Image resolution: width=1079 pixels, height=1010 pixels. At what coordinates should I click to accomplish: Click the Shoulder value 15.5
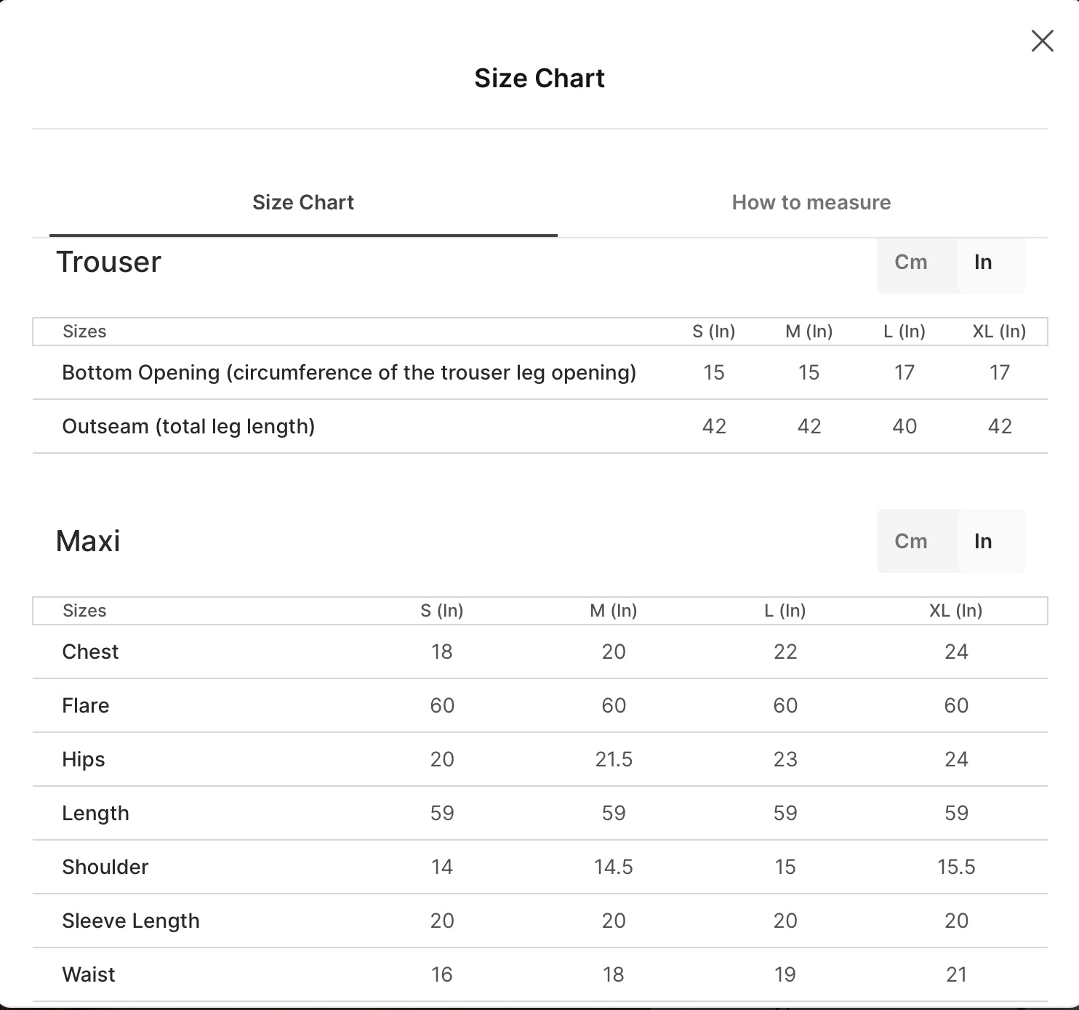pyautogui.click(x=956, y=867)
